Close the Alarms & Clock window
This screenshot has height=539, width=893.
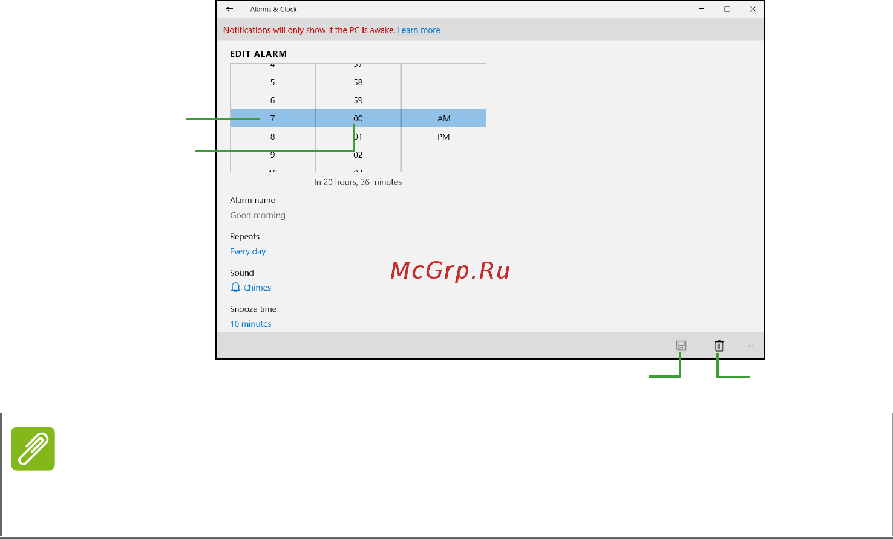pos(753,9)
